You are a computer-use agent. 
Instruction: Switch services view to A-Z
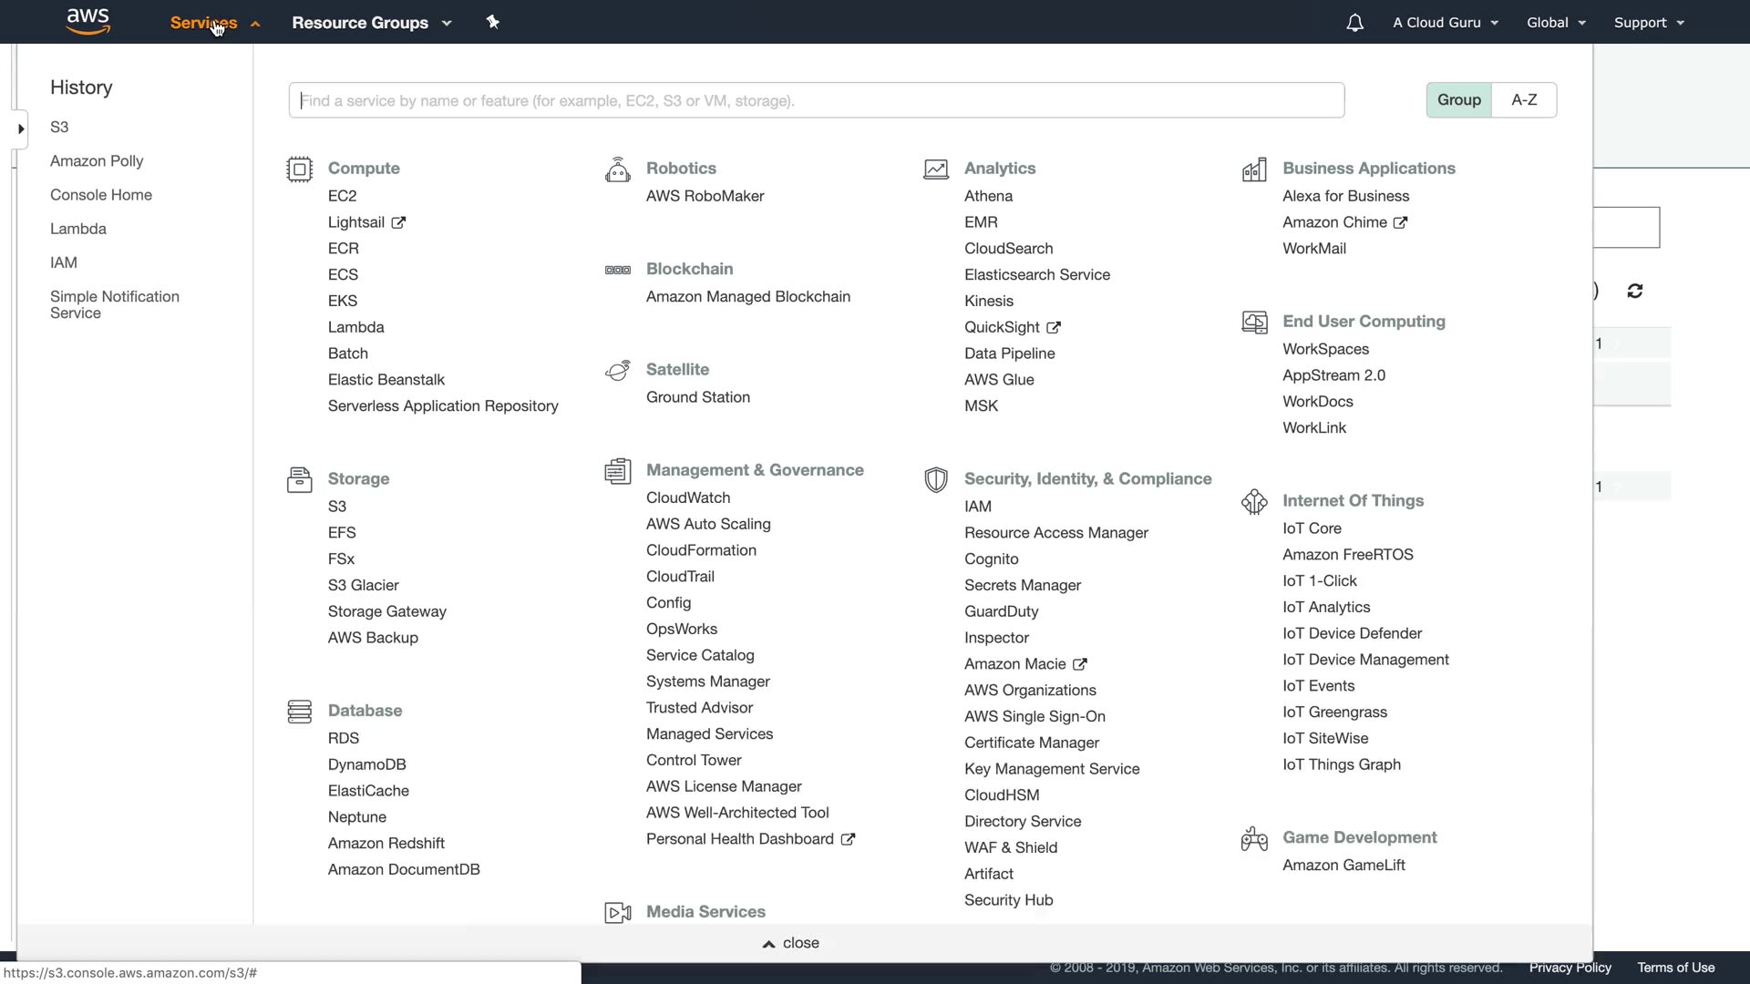click(x=1524, y=100)
